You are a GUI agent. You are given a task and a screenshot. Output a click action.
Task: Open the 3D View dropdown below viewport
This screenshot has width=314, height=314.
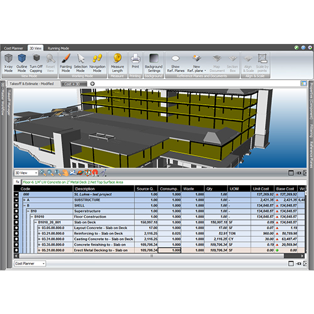(26, 173)
